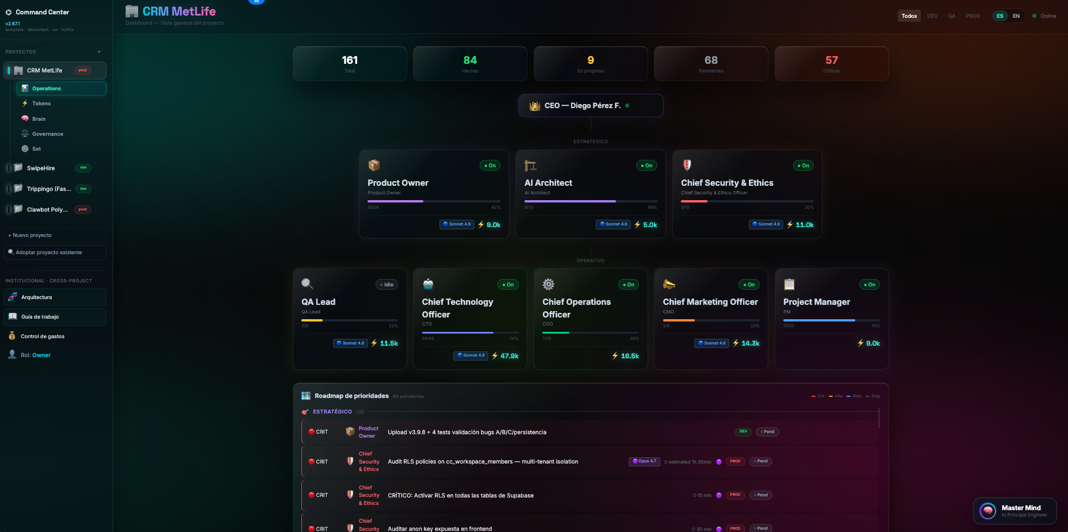Click the Opus 4.7 model badge
1068x532 pixels.
644,461
